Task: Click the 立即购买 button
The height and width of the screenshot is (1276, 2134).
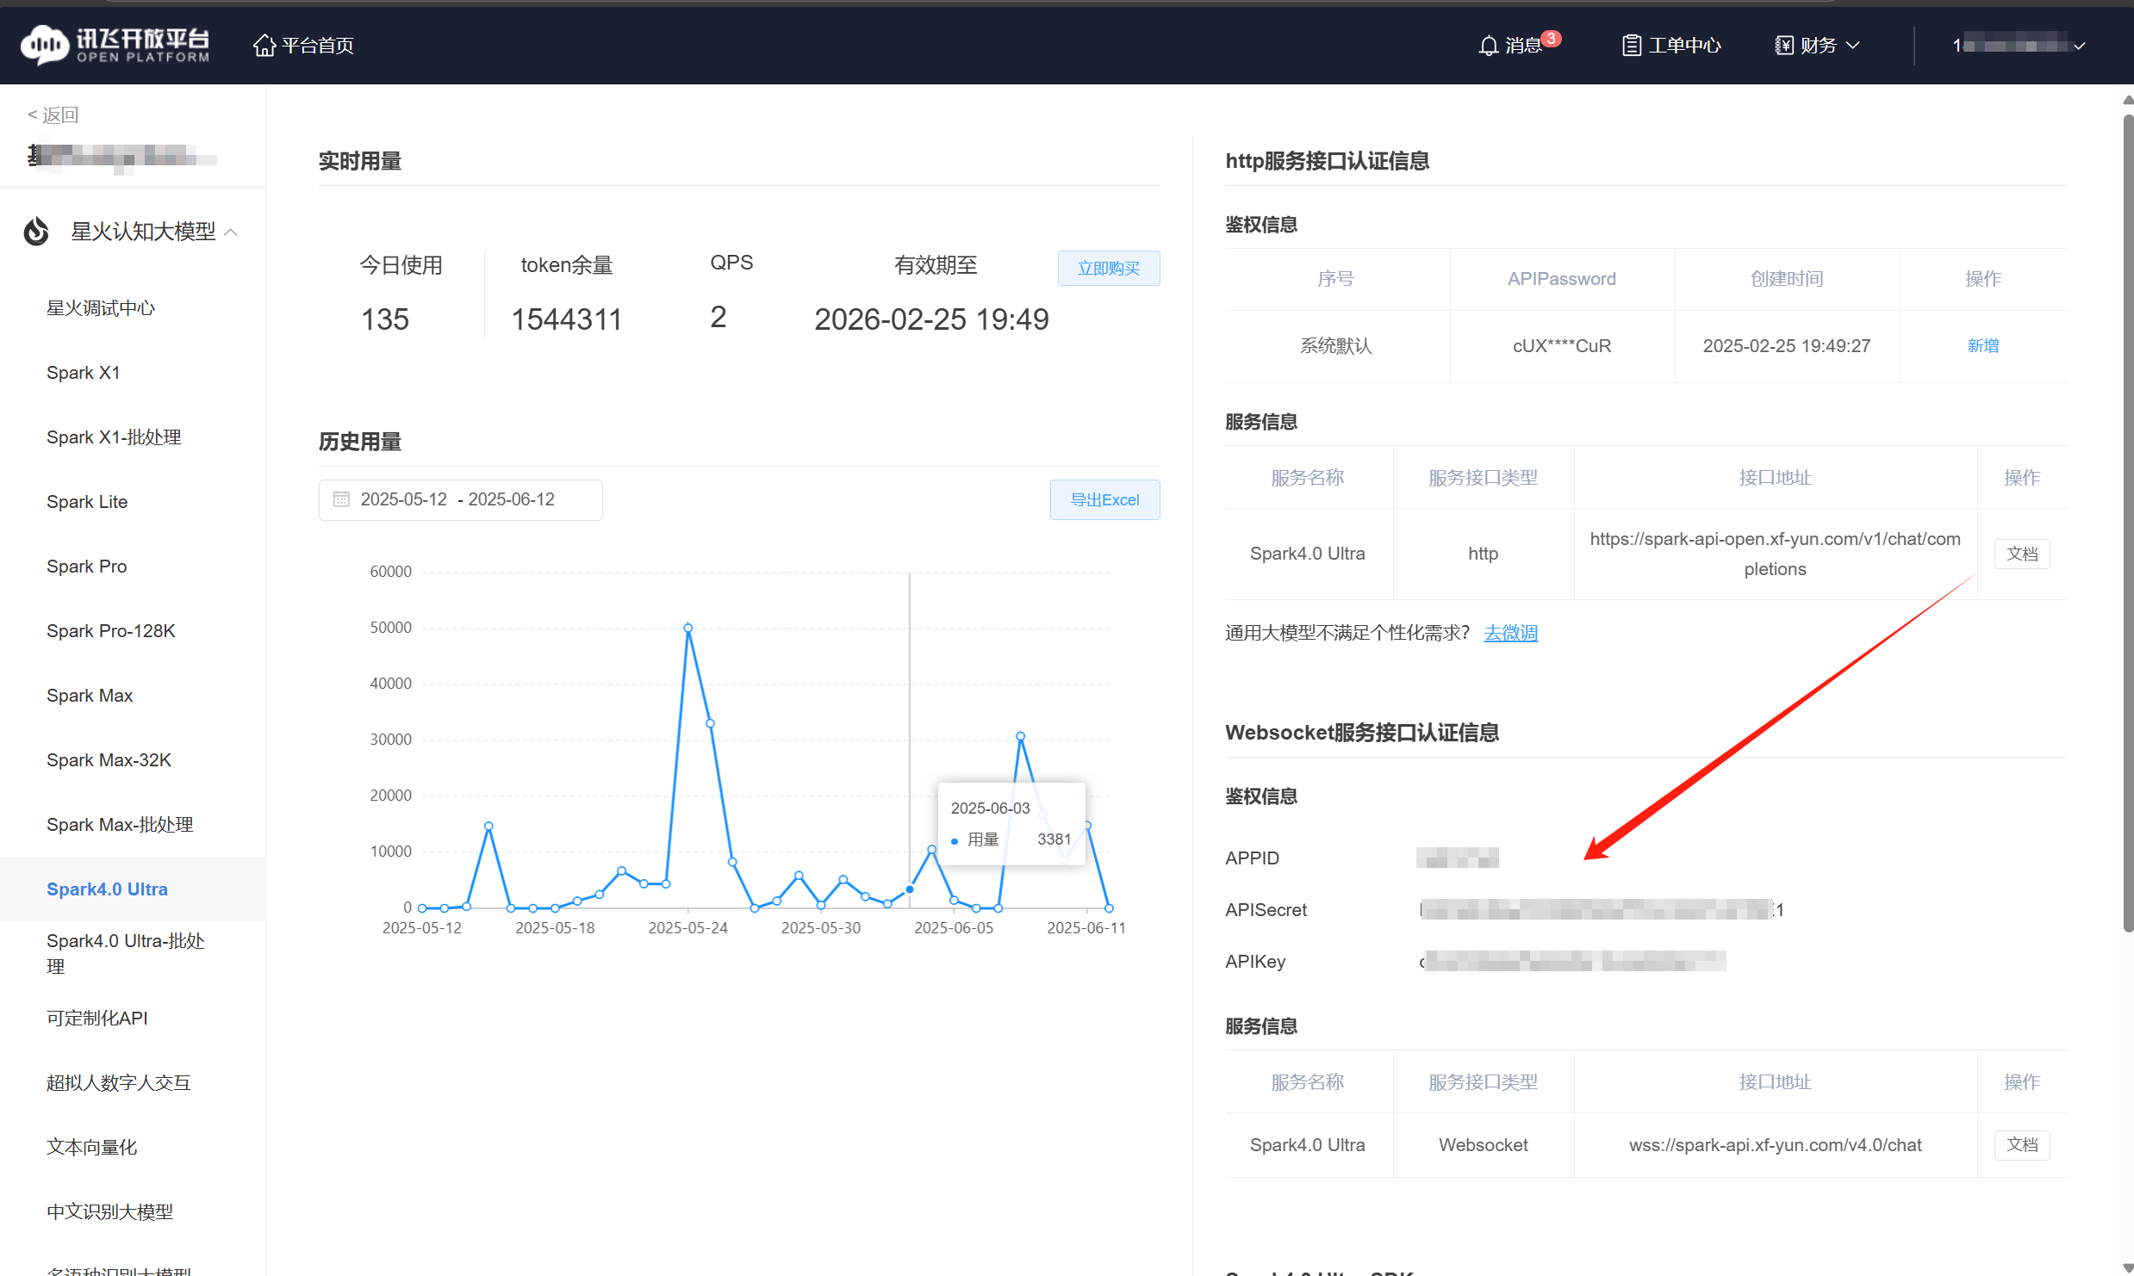Action: pos(1108,268)
